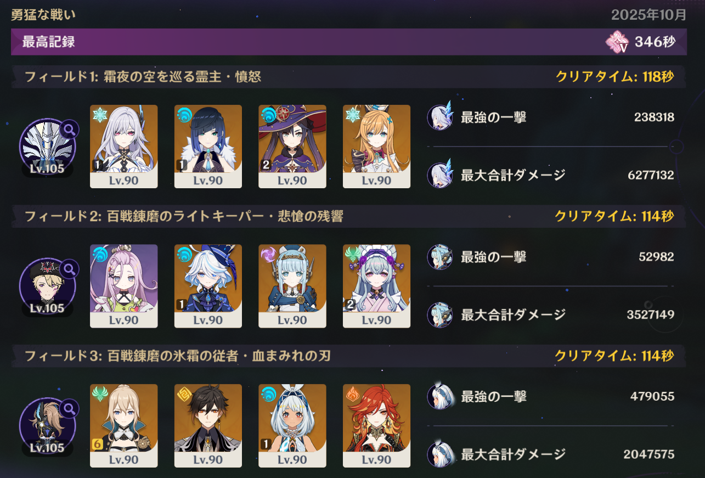
Task: Click the strongest hit avatar showing 52982
Action: (440, 256)
